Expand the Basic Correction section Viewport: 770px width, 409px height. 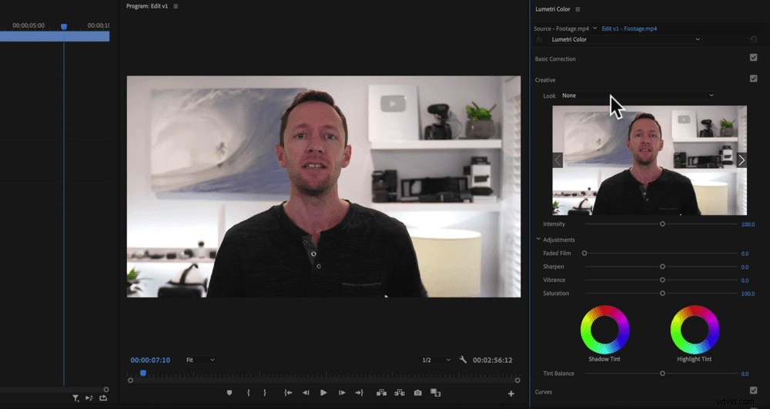pyautogui.click(x=555, y=59)
